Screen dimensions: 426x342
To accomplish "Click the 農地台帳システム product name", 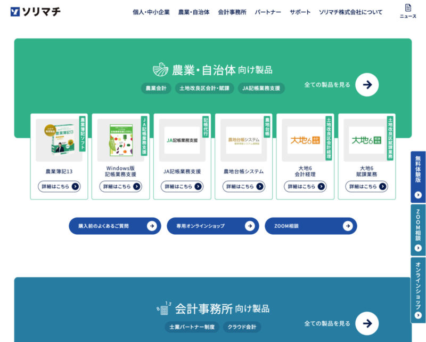I will click(x=244, y=171).
